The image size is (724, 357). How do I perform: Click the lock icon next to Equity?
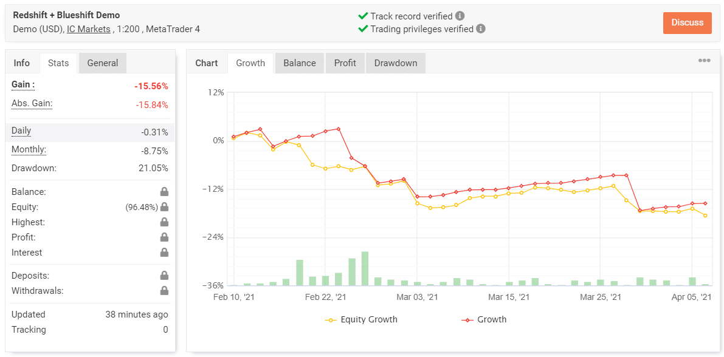(x=164, y=207)
